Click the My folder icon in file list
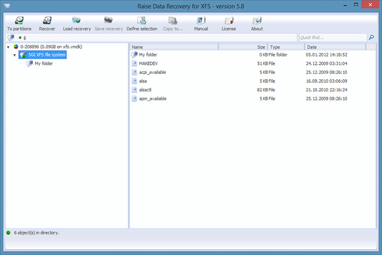The image size is (382, 255). (134, 55)
